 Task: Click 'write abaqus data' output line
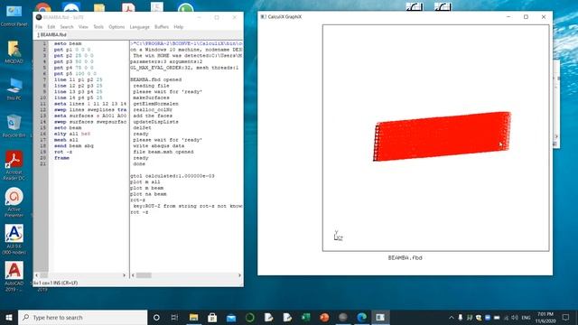pos(159,146)
